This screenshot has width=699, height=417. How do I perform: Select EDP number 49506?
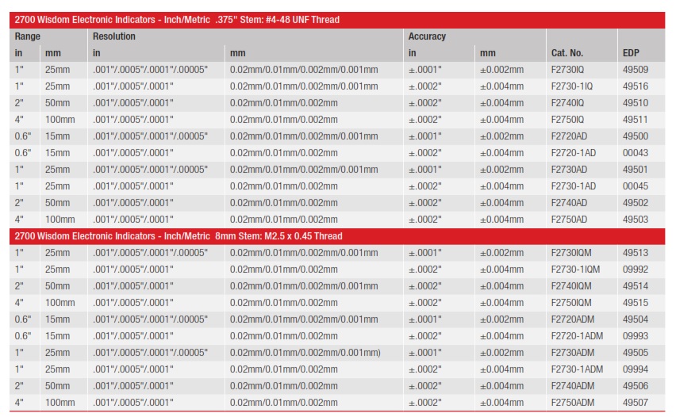[x=636, y=386]
